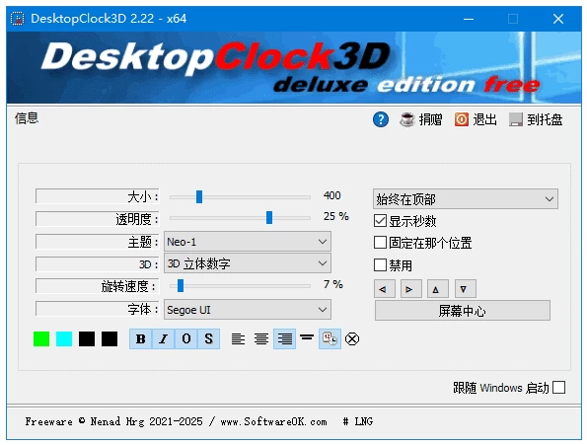The height and width of the screenshot is (445, 587).
Task: Toggle Italic formatting button
Action: pyautogui.click(x=163, y=339)
